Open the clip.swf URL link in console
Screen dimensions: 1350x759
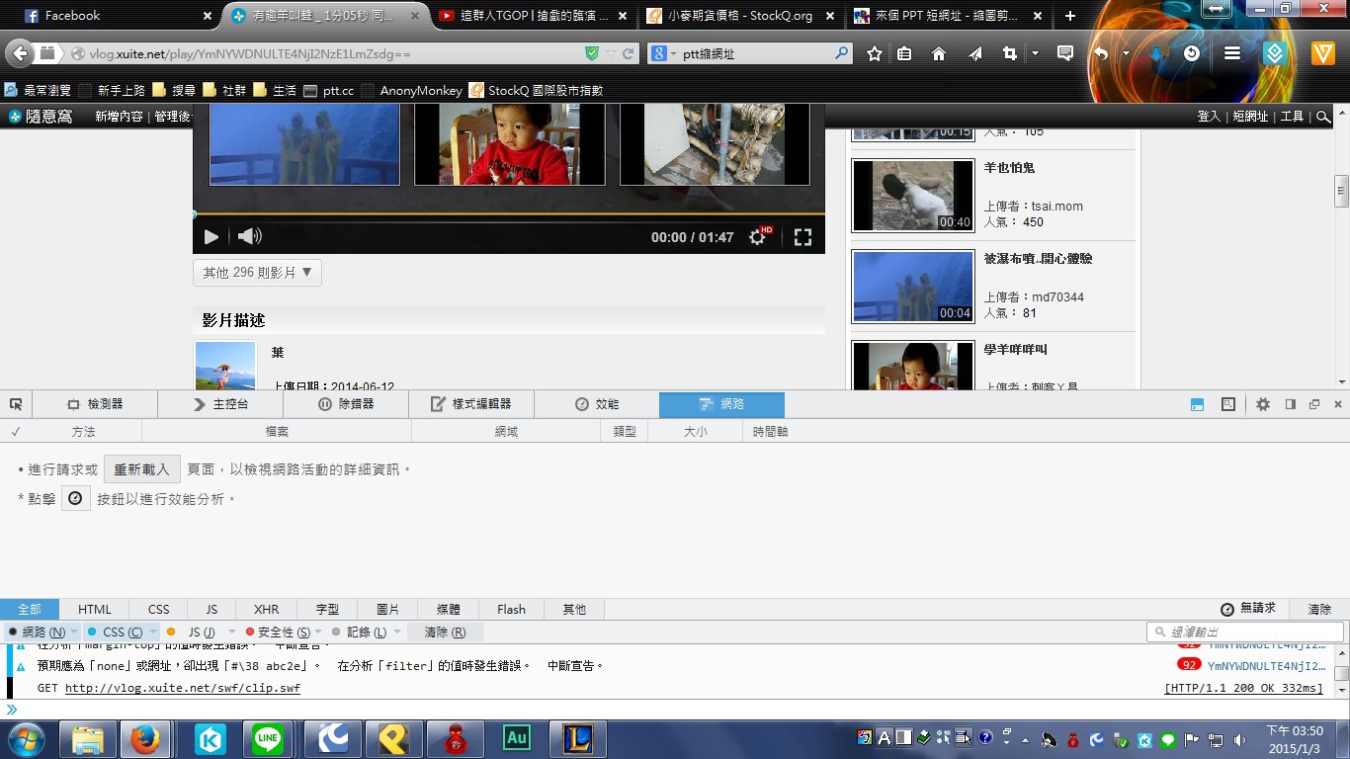tap(182, 688)
